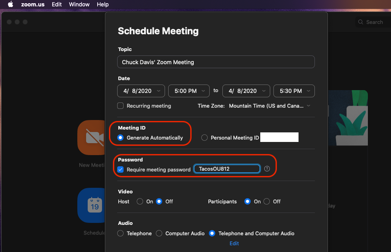Image resolution: width=391 pixels, height=252 pixels.
Task: Select Host video Off
Action: click(x=159, y=201)
